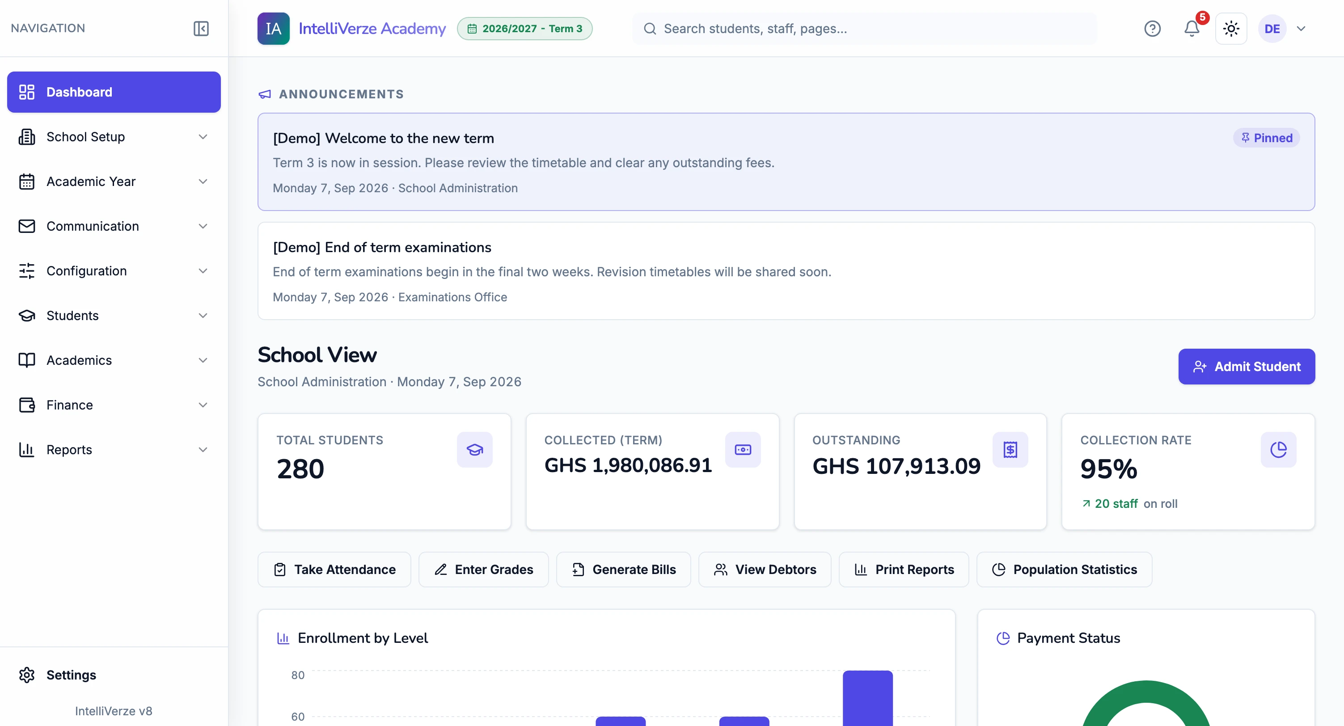The image size is (1344, 726).
Task: Click the Admit Student button
Action: (1247, 367)
